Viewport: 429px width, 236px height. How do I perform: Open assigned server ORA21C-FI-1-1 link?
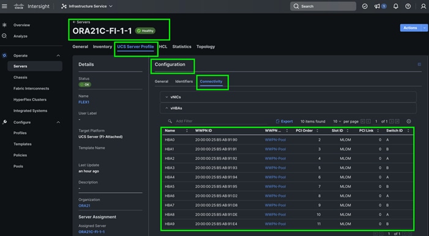coord(91,232)
